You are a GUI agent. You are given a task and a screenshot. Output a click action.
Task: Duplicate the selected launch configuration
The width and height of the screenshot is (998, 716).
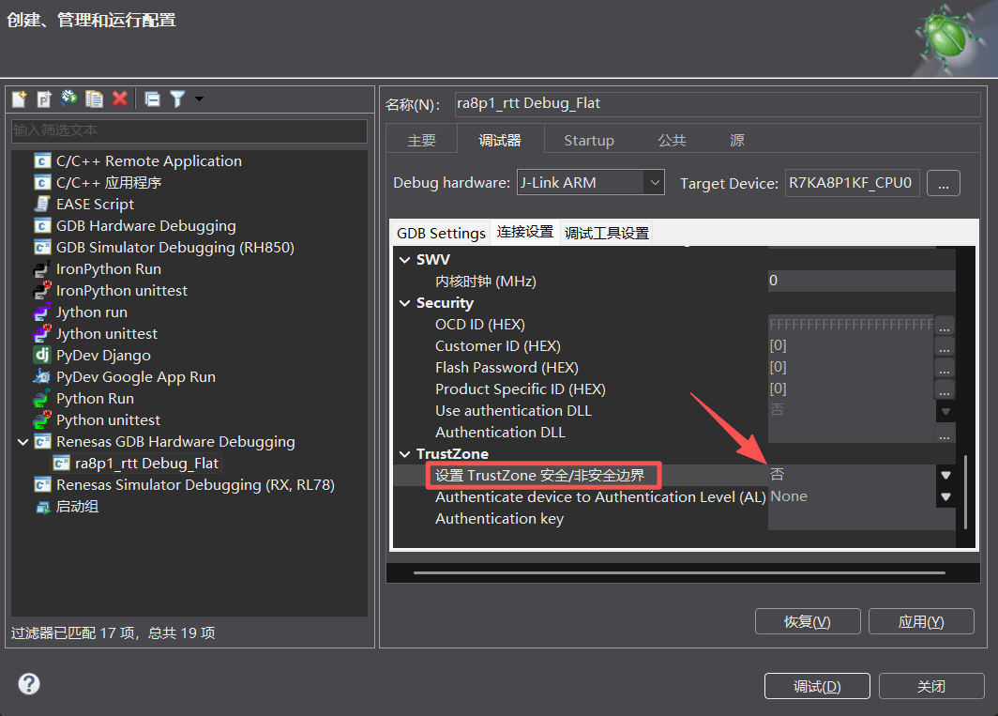point(94,99)
